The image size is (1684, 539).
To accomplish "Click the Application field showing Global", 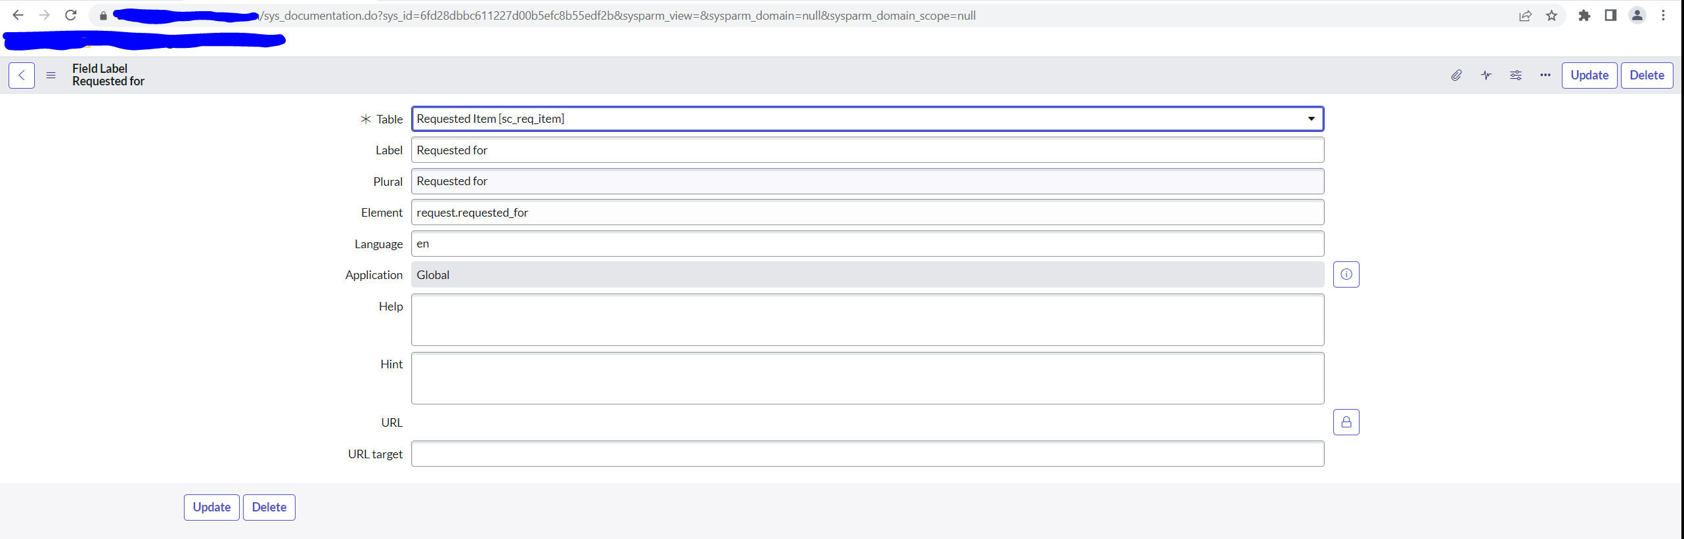I will tap(868, 275).
